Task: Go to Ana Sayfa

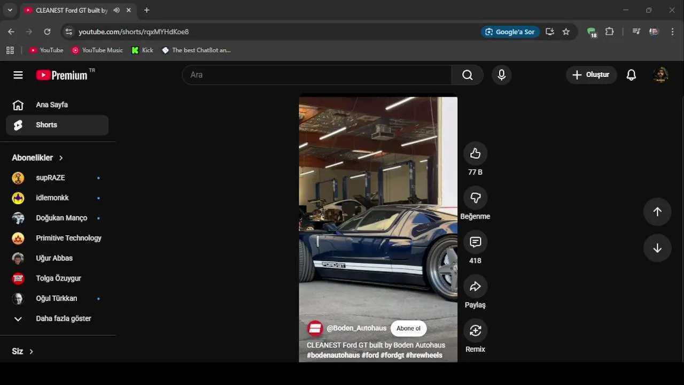Action: (58, 105)
